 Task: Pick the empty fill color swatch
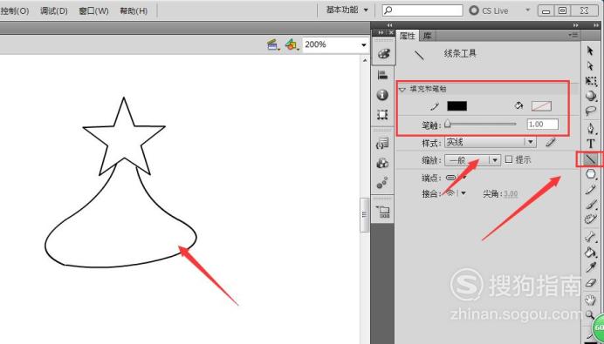point(541,106)
